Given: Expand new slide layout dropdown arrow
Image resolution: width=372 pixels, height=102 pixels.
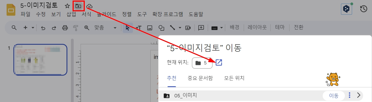Looking at the screenshot, I should pyautogui.click(x=33, y=28).
